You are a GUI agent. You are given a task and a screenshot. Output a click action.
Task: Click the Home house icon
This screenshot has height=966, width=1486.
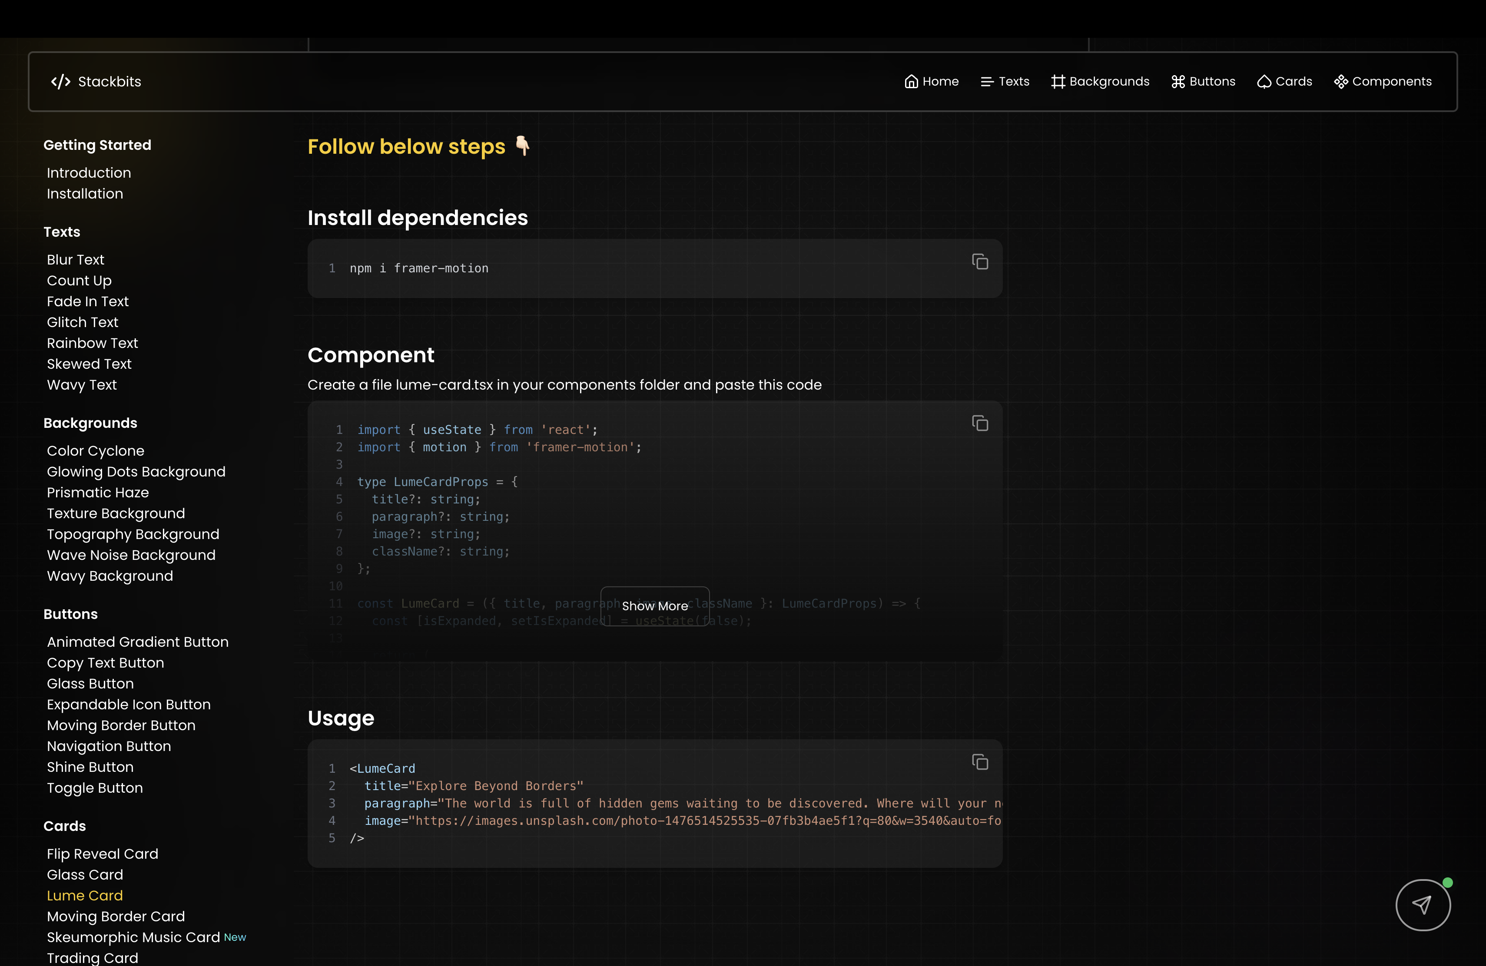point(911,82)
